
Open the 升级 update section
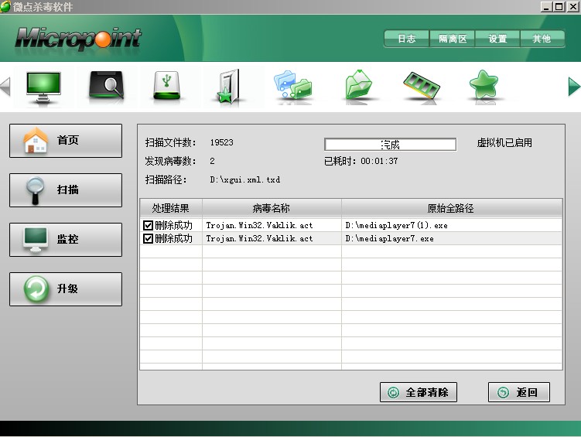coord(66,289)
